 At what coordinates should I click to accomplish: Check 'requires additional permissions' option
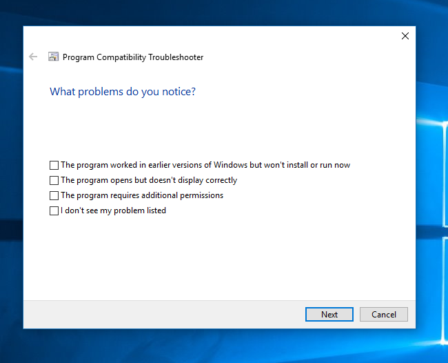pyautogui.click(x=54, y=195)
